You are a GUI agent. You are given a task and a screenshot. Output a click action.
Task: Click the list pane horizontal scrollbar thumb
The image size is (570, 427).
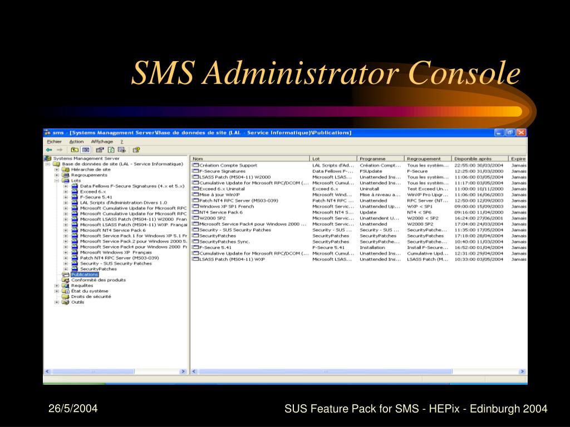pos(325,371)
